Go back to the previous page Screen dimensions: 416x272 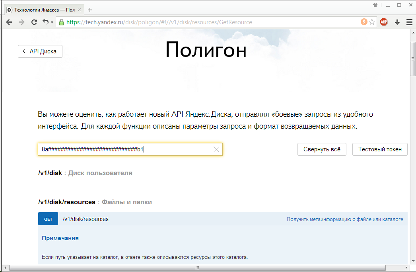(9, 22)
